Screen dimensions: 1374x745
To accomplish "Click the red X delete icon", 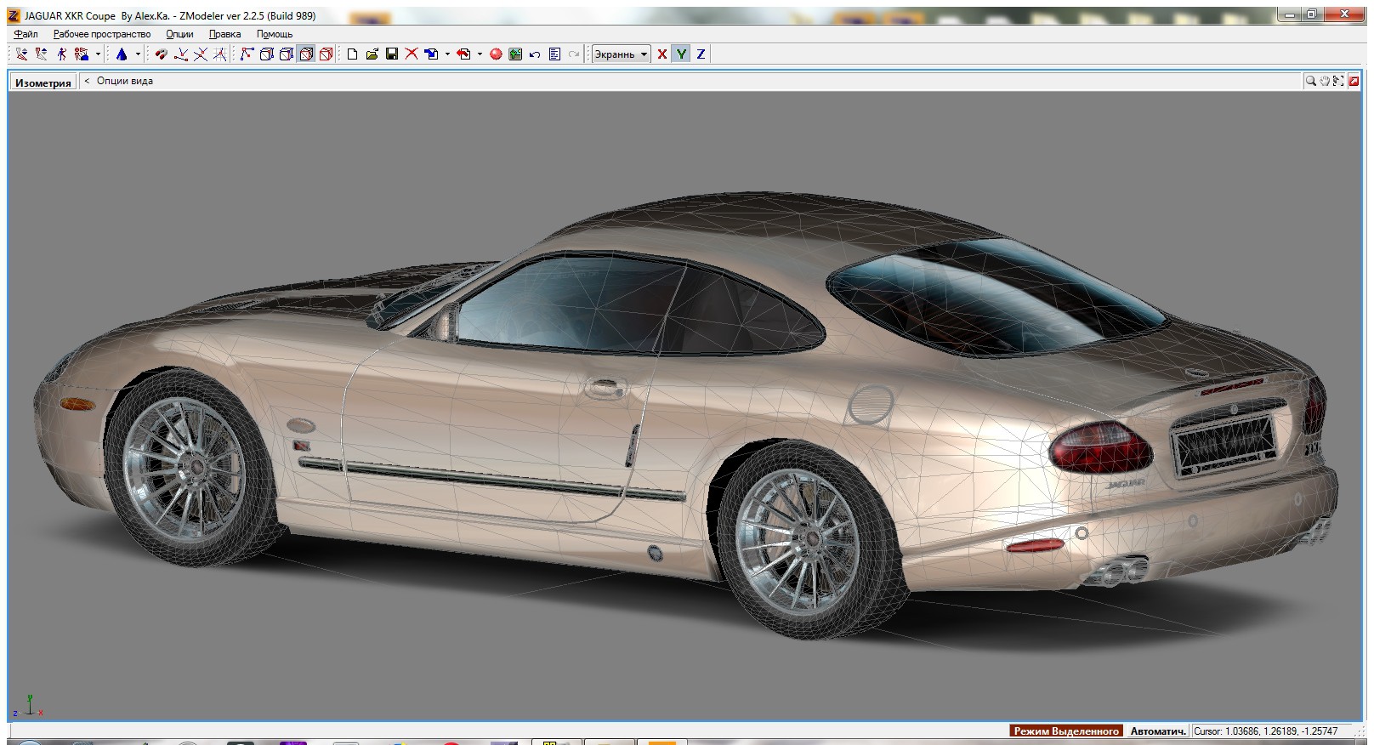I will pyautogui.click(x=412, y=54).
